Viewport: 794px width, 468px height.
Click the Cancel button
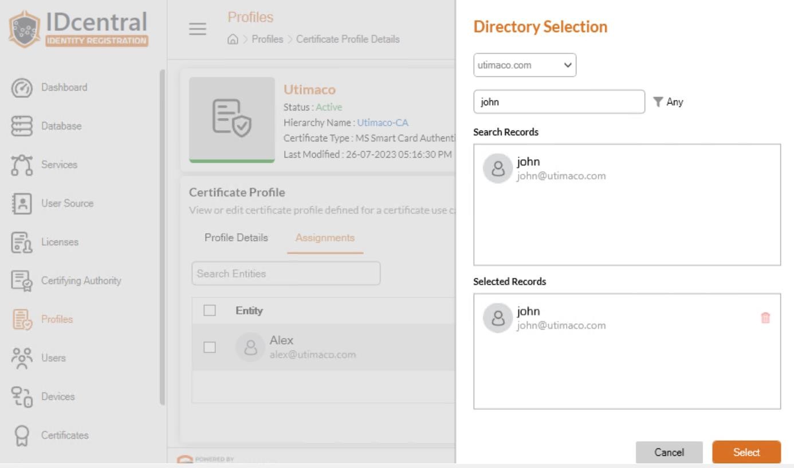pos(669,452)
